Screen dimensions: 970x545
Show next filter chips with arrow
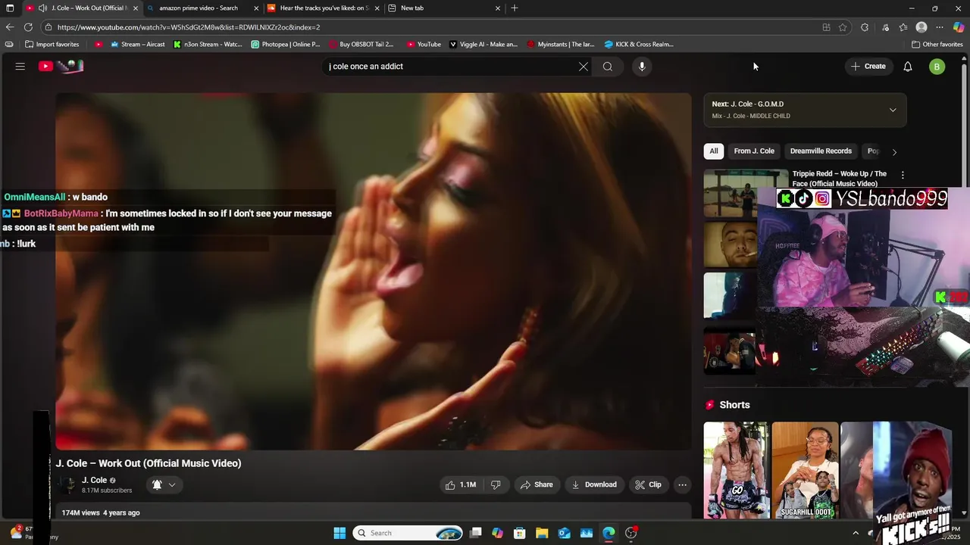click(894, 151)
